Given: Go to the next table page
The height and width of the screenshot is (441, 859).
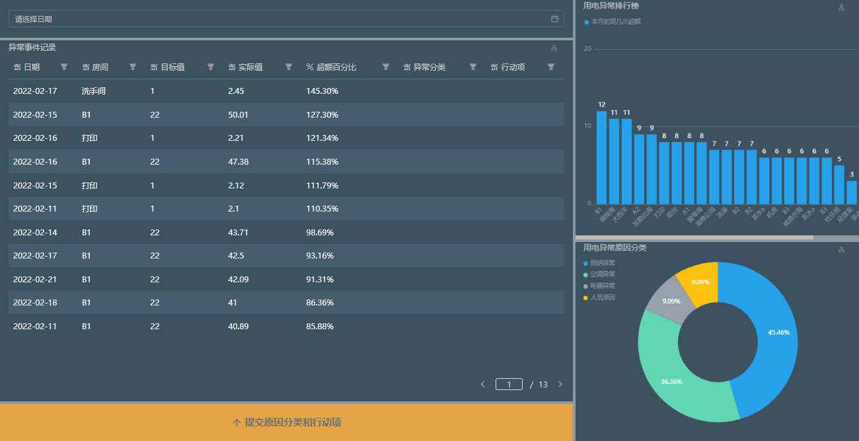Looking at the screenshot, I should 560,384.
